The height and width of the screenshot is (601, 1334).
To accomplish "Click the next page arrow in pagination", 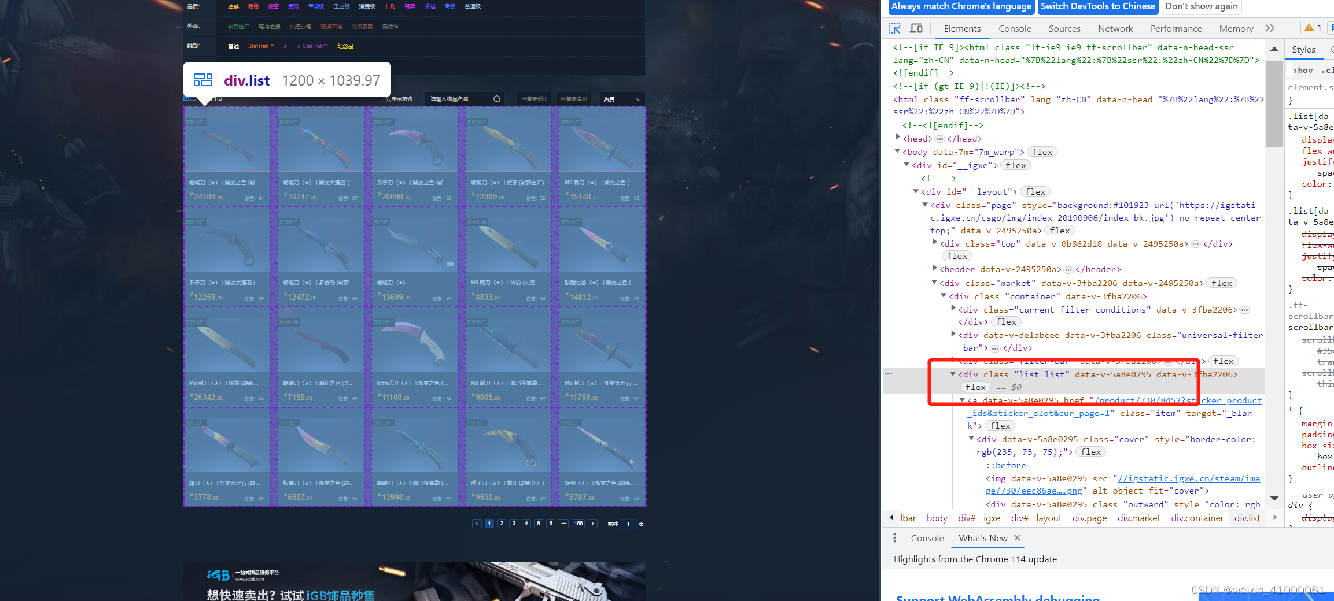I will pos(592,524).
